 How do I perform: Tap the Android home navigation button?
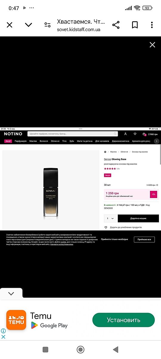(x=80, y=349)
